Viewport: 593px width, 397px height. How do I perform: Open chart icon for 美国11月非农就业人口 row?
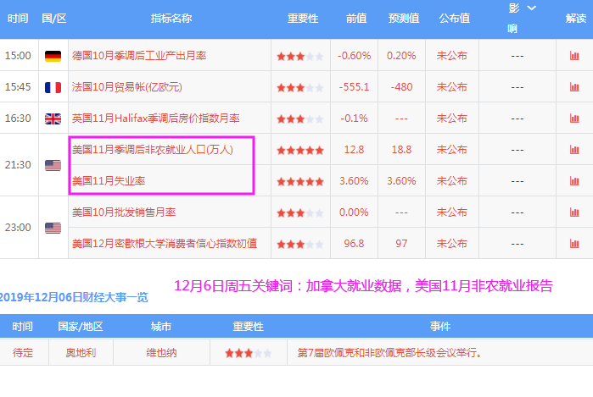click(574, 150)
